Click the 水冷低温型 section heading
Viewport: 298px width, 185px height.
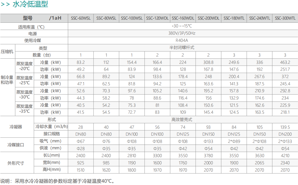tap(30, 5)
